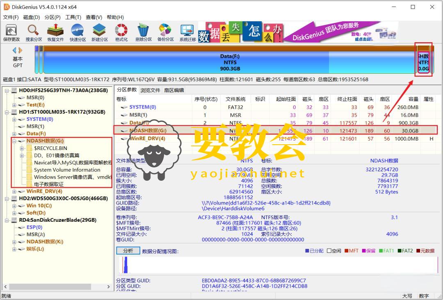Select System Volume Information folder

[67, 170]
